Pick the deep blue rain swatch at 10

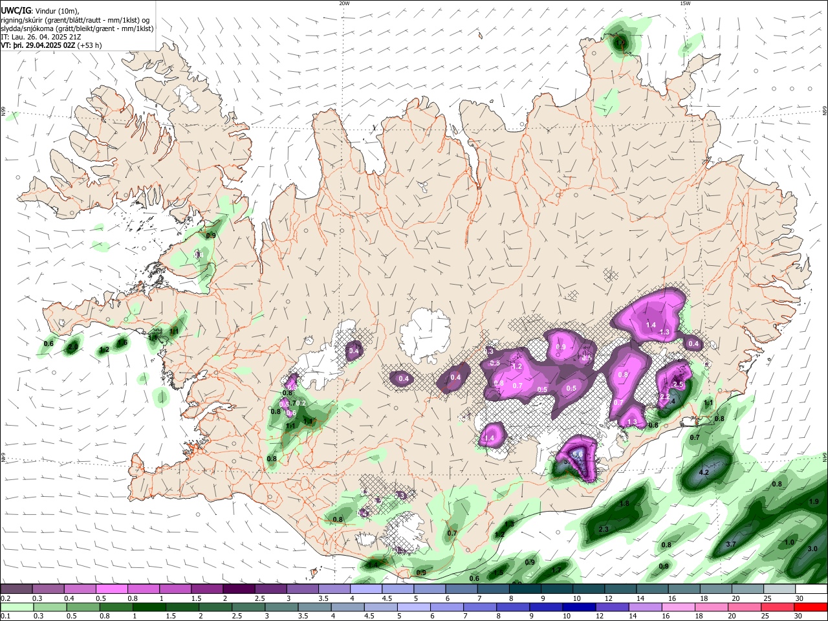[579, 607]
